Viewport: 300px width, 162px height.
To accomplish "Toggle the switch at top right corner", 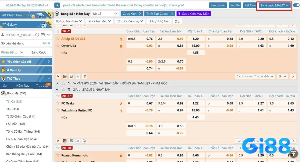I will [296, 5].
